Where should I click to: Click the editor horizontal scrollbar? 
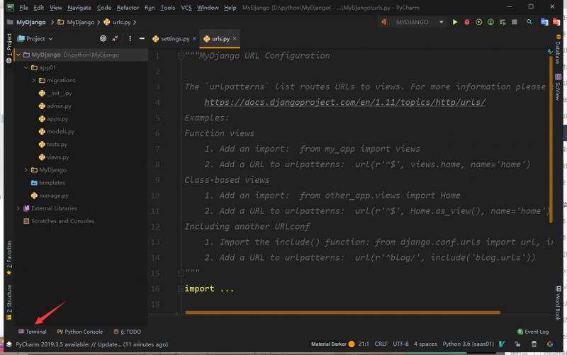[343, 312]
